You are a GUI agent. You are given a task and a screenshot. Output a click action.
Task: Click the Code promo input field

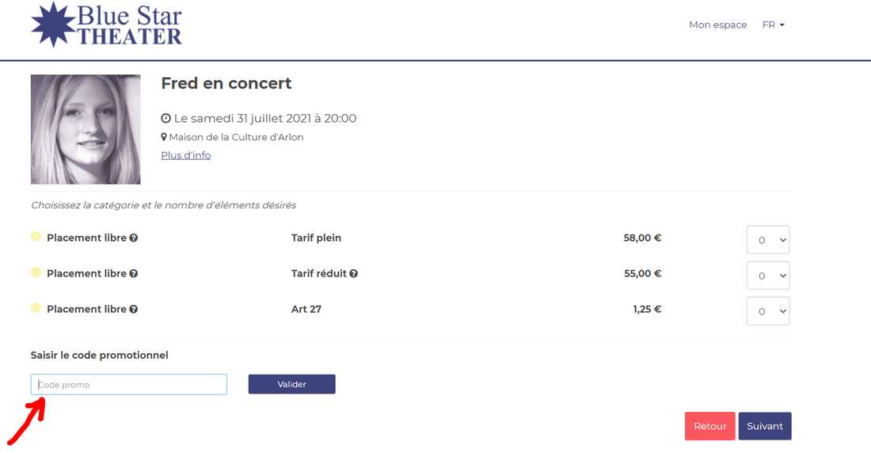[129, 385]
